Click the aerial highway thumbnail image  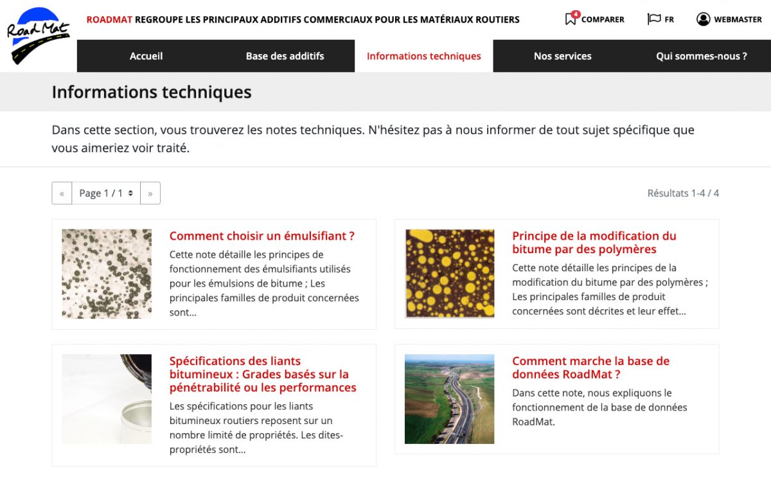pos(449,399)
